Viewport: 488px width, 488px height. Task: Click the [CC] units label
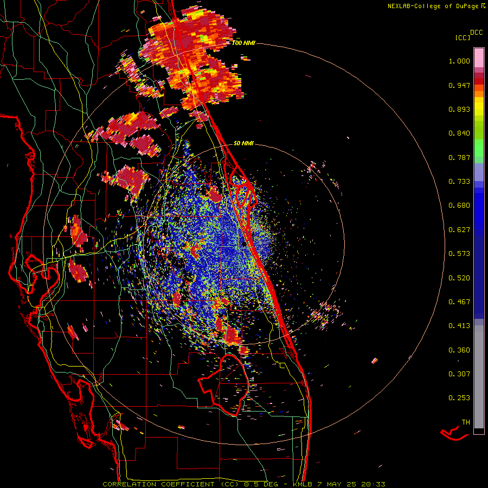(463, 37)
